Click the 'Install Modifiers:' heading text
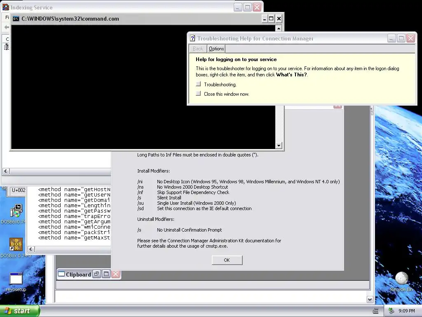 pos(153,171)
